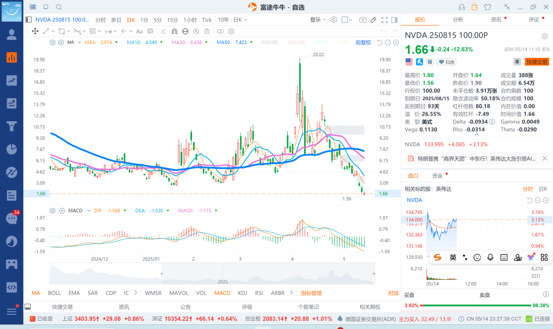
Task: Toggle MA50 line via its arrow
Action: pyautogui.click(x=251, y=42)
